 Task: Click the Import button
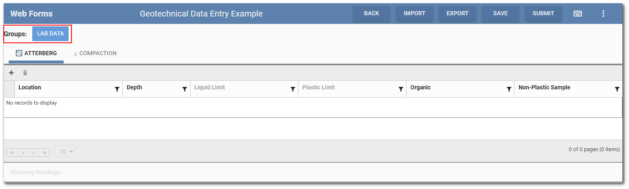[x=415, y=14]
